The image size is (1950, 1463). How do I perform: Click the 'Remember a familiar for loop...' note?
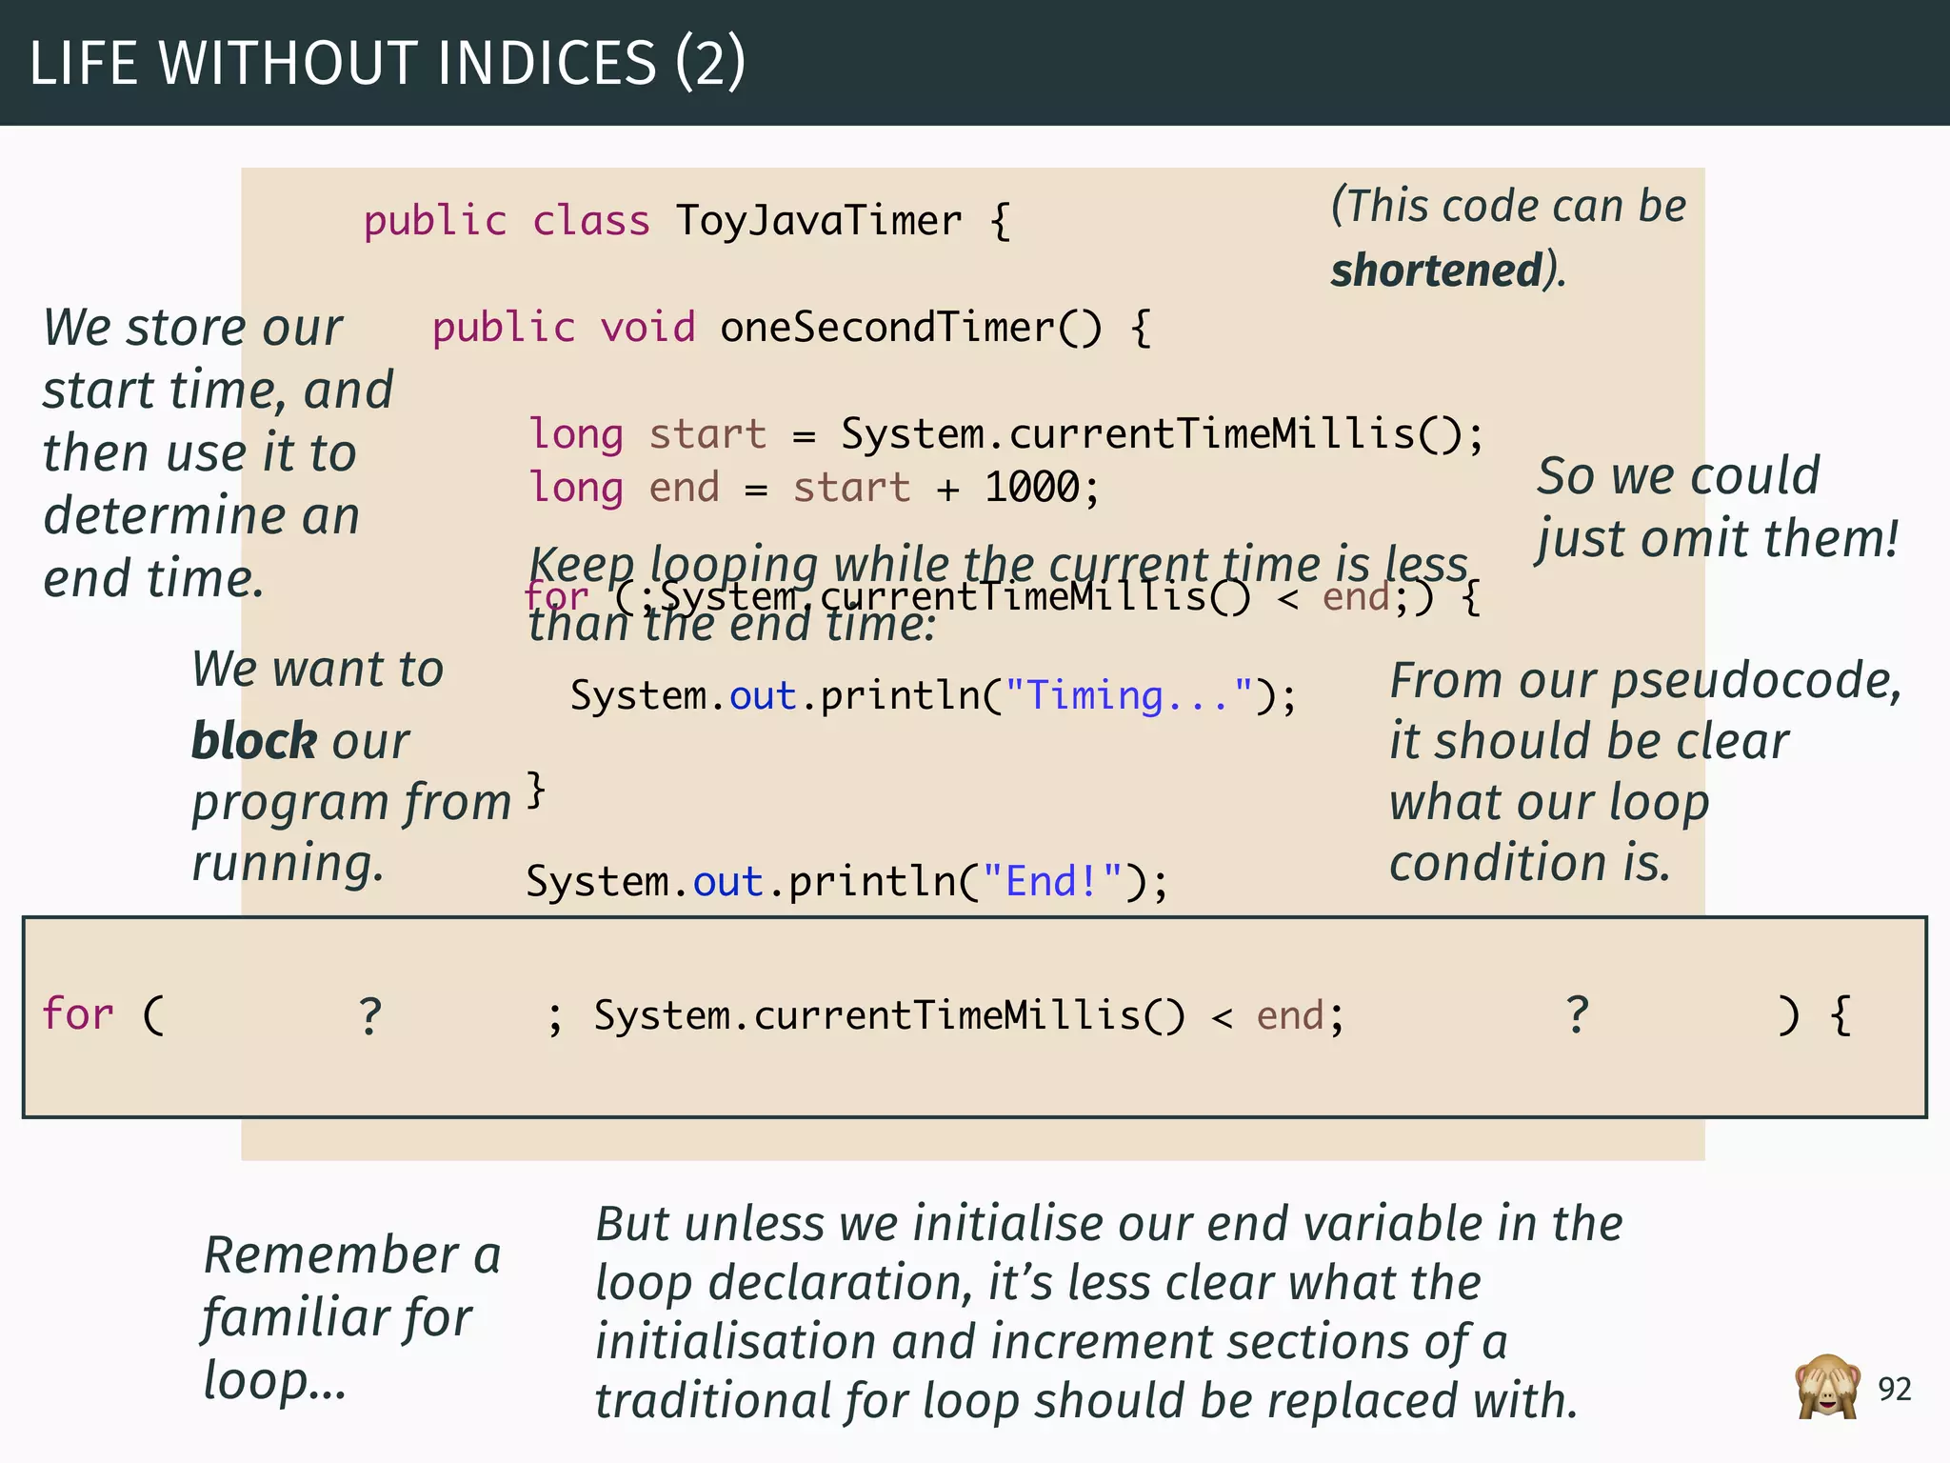[x=351, y=1317]
